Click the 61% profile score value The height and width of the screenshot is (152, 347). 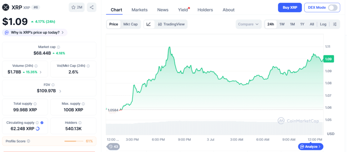(89, 141)
